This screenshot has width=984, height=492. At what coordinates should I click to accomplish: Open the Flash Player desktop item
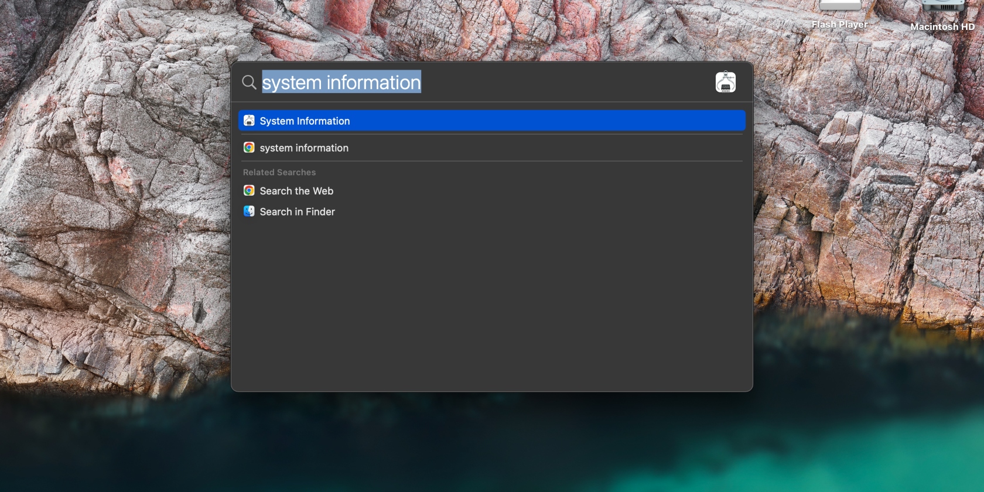tap(840, 15)
